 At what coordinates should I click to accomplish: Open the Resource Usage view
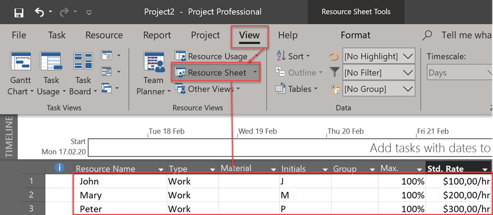(x=211, y=56)
